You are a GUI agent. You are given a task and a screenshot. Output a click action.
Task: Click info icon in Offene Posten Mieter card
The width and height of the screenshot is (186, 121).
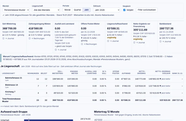[x=82, y=44]
